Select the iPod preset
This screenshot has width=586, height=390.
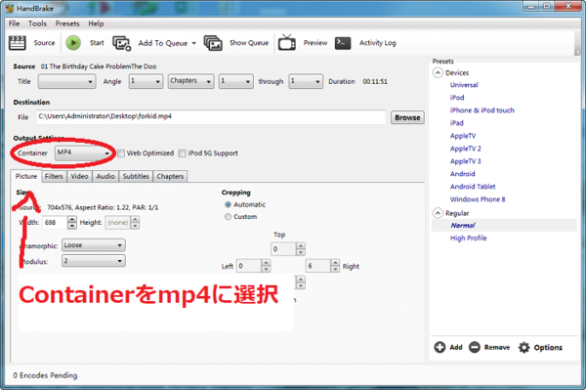point(457,98)
